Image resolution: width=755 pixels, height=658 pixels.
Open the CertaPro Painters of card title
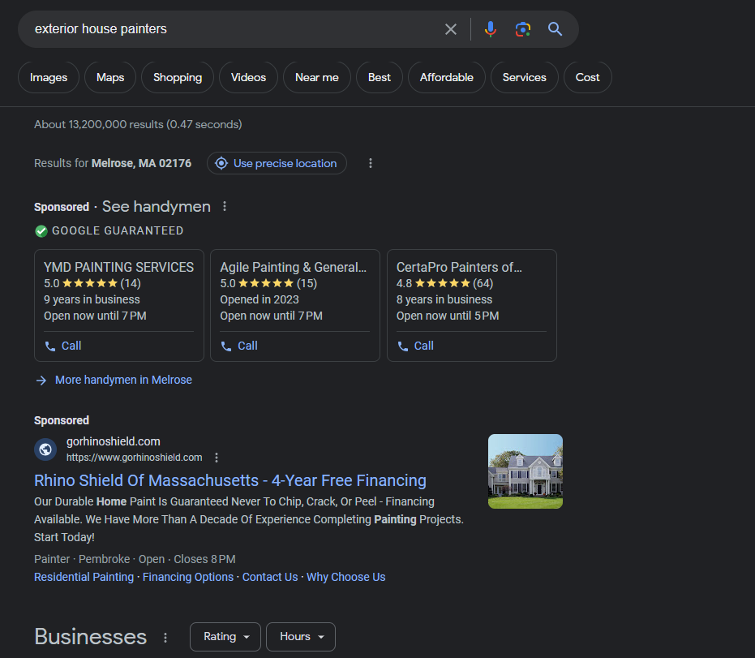[459, 268]
